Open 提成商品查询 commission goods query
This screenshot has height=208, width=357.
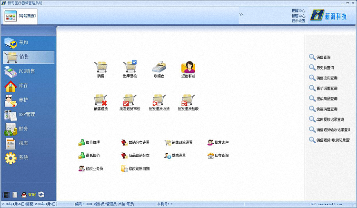coord(323,99)
